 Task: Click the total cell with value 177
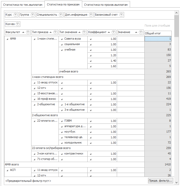pyautogui.click(x=158, y=132)
